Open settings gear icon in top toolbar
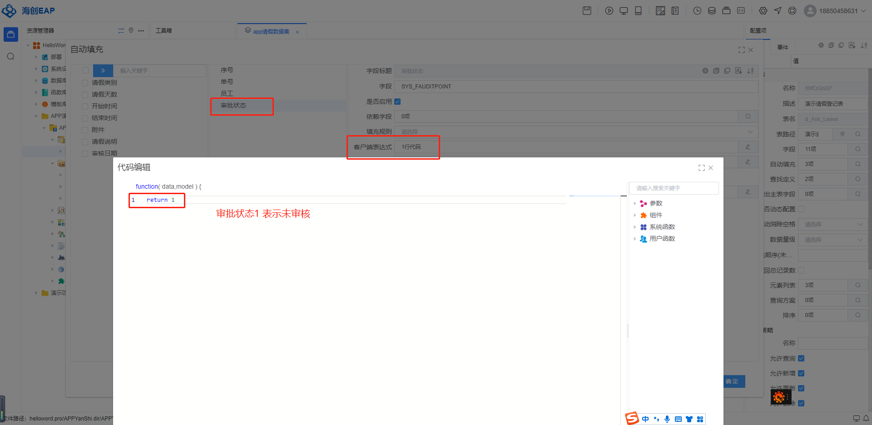This screenshot has width=872, height=425. point(763,11)
